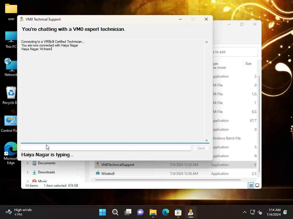Close the File Explorer window

(255, 24)
